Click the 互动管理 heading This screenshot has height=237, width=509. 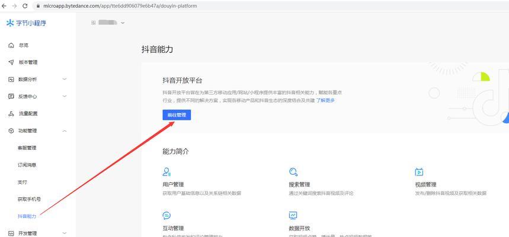tap(173, 228)
